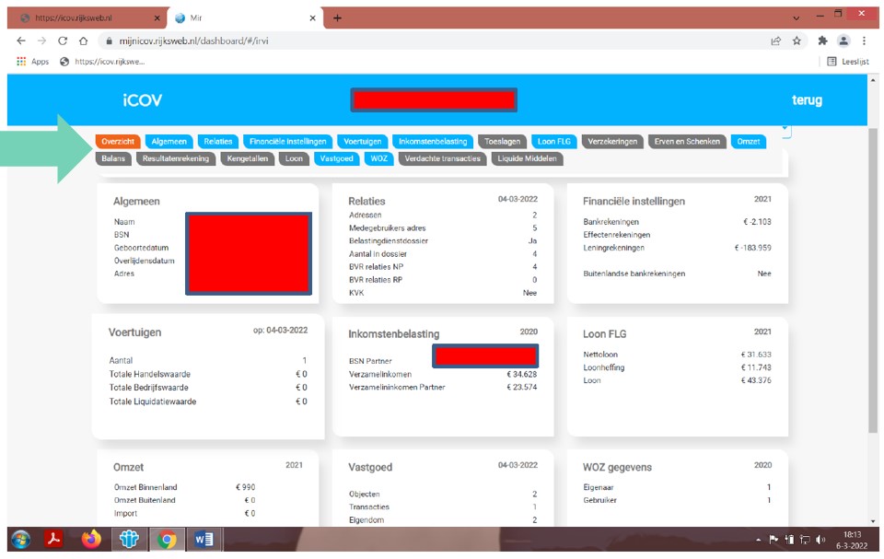Select the Inkomstenbelasting tab
This screenshot has height=559, width=884.
(433, 142)
